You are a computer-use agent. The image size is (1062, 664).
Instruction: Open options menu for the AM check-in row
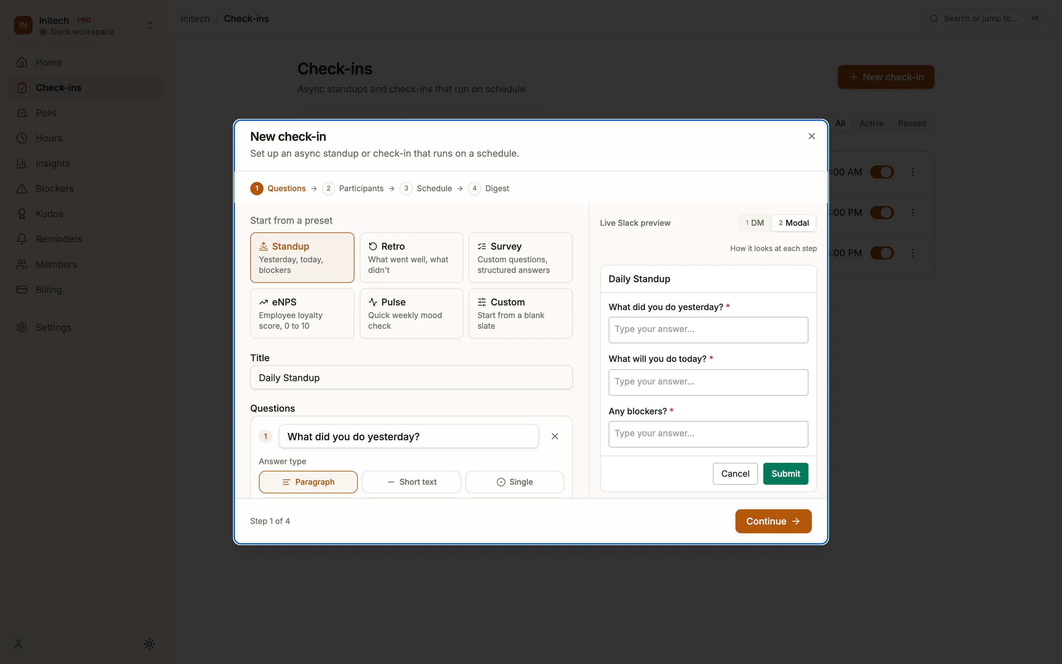click(x=912, y=172)
